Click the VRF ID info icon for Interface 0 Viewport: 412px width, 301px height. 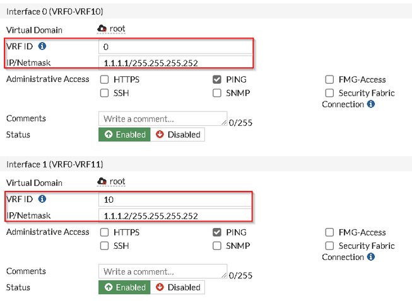(42, 47)
